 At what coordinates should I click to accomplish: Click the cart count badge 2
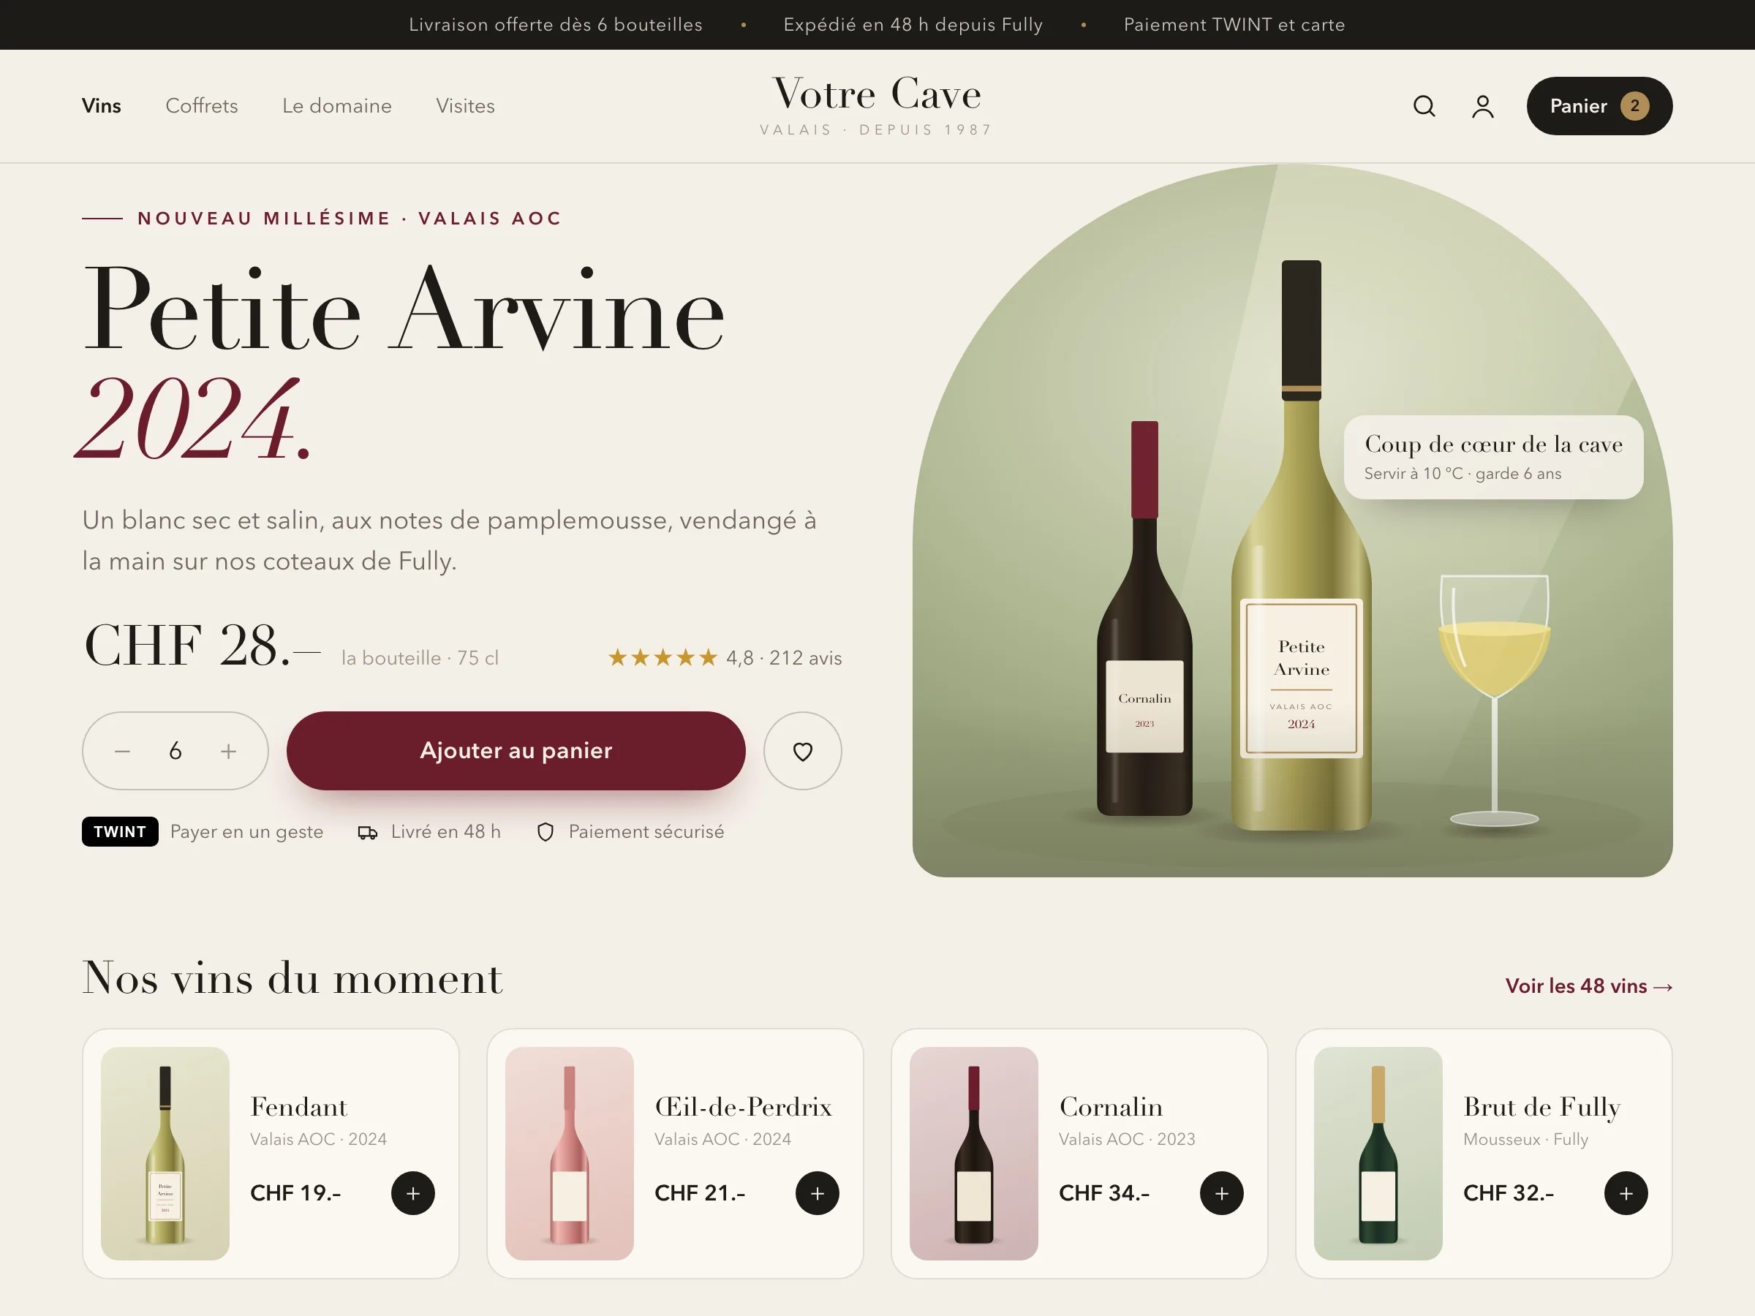coord(1635,106)
